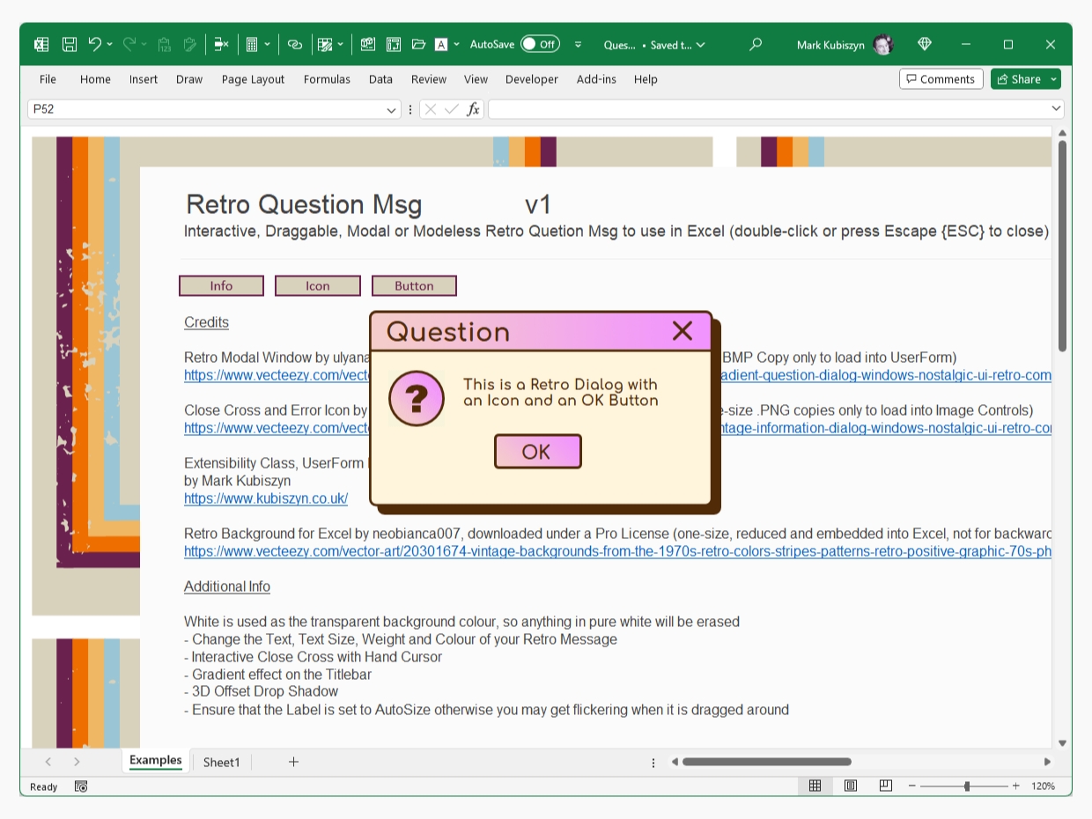This screenshot has height=819, width=1092.
Task: Click the Normal view toggle in status bar
Action: [x=815, y=786]
